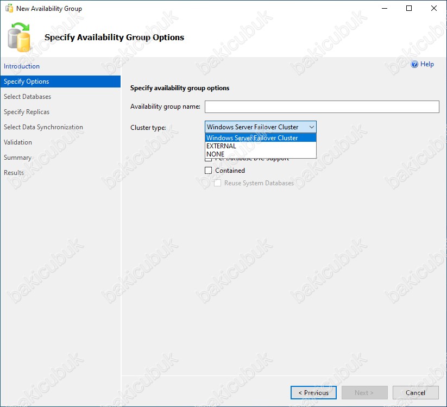447x407 pixels.
Task: Open the Help link
Action: (x=427, y=64)
